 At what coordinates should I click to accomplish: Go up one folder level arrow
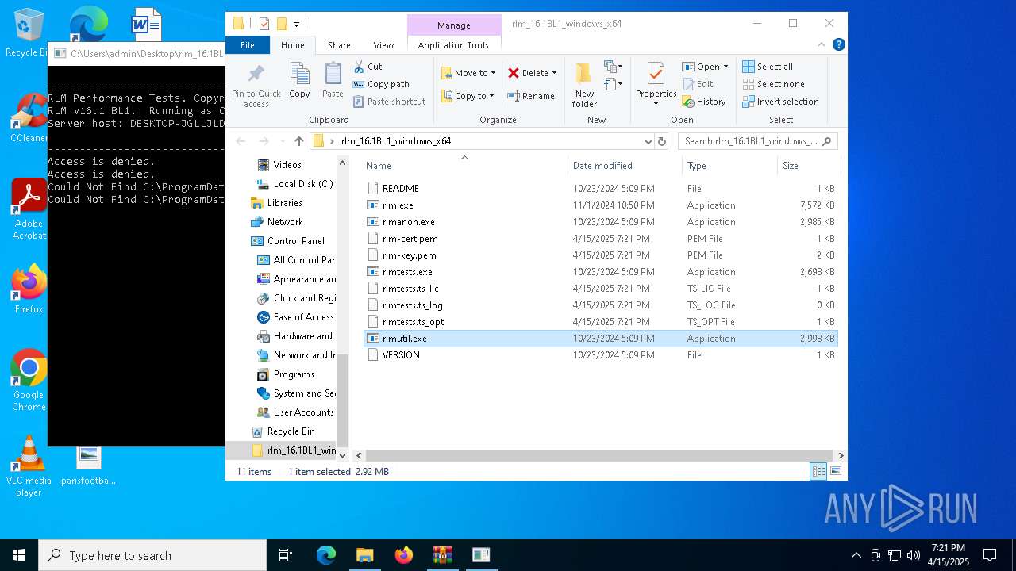tap(298, 141)
